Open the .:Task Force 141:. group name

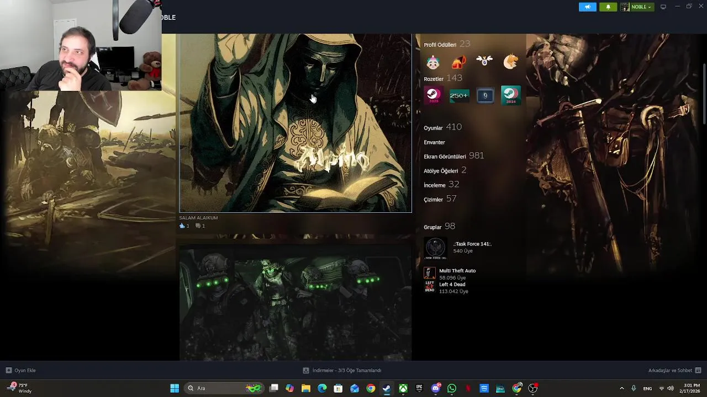tap(472, 244)
